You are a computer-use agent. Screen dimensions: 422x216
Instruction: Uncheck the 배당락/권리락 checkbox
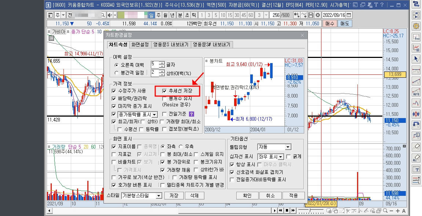pyautogui.click(x=114, y=99)
